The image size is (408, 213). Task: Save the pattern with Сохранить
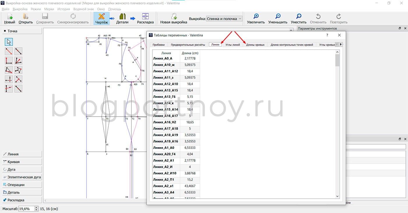(x=45, y=19)
